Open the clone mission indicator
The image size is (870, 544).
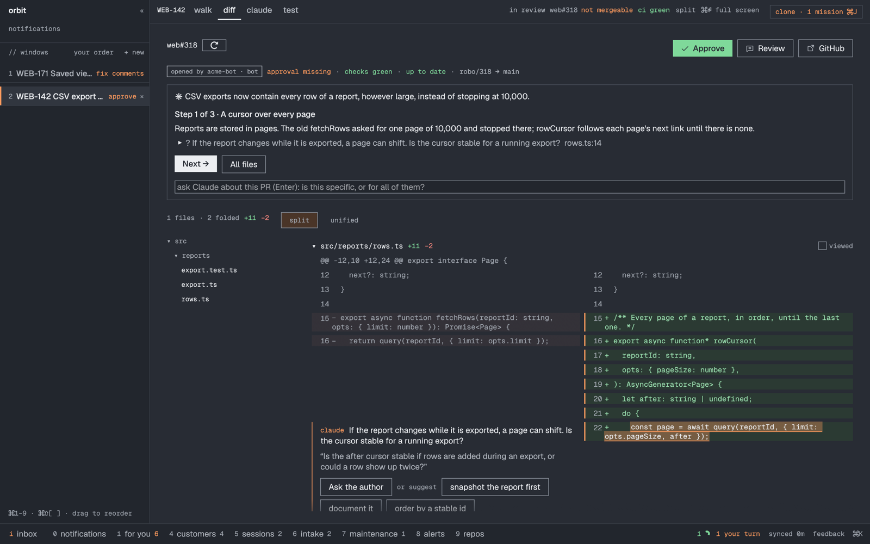(816, 11)
